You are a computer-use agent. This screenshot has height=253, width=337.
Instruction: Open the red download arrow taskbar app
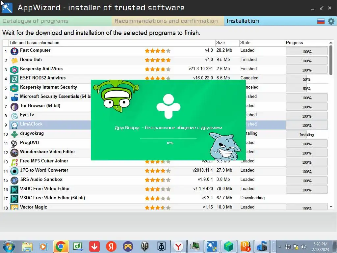click(x=94, y=246)
